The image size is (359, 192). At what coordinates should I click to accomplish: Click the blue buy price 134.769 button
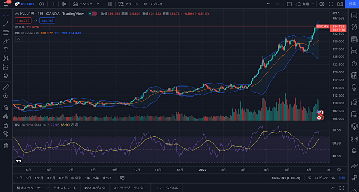47,21
